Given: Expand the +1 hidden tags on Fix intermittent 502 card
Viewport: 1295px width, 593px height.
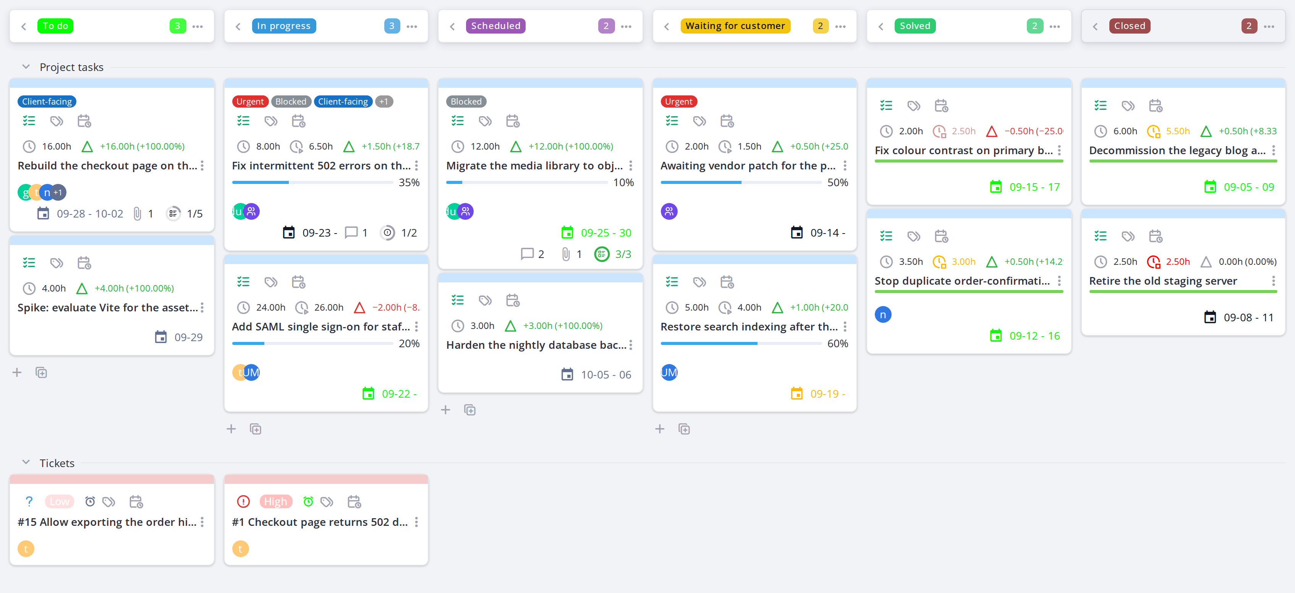Looking at the screenshot, I should tap(384, 102).
